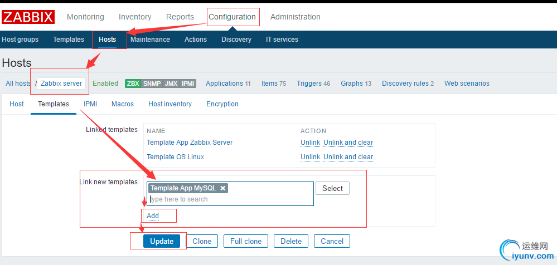Go to Templates in the blue submenu bar
Viewport: 557px width, 265px height.
69,40
